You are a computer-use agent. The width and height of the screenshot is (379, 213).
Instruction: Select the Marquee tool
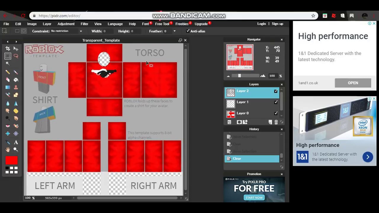(x=8, y=56)
